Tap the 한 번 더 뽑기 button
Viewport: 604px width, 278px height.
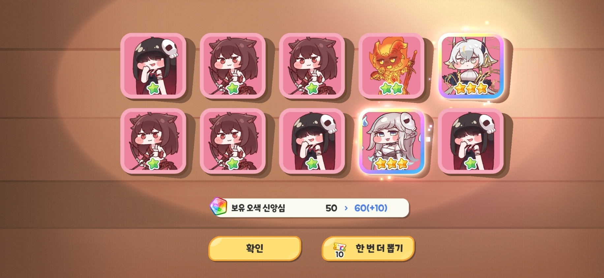point(368,248)
